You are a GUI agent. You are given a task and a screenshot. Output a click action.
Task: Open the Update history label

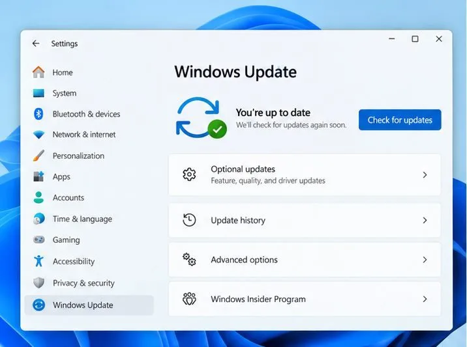pyautogui.click(x=238, y=220)
